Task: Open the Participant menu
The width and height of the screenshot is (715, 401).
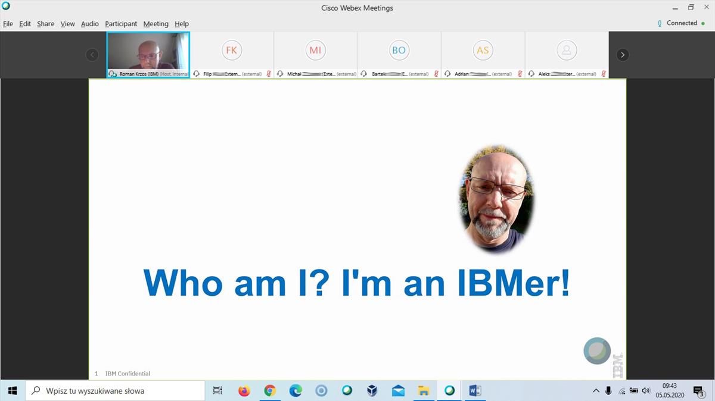Action: [121, 24]
